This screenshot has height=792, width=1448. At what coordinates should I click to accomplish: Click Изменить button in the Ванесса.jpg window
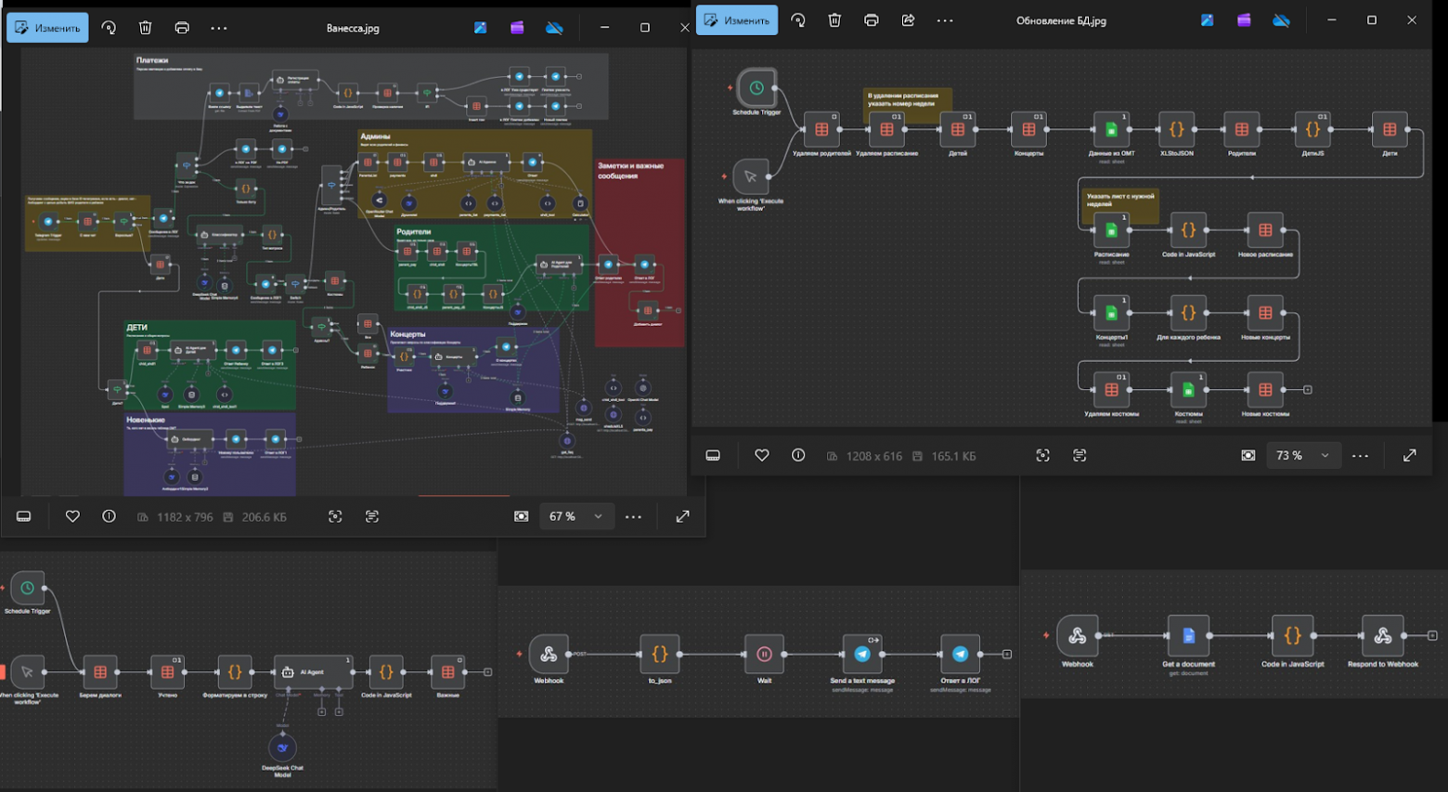point(48,28)
